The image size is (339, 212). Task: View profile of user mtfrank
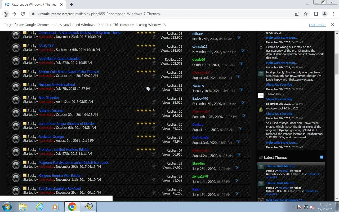tap(198, 34)
